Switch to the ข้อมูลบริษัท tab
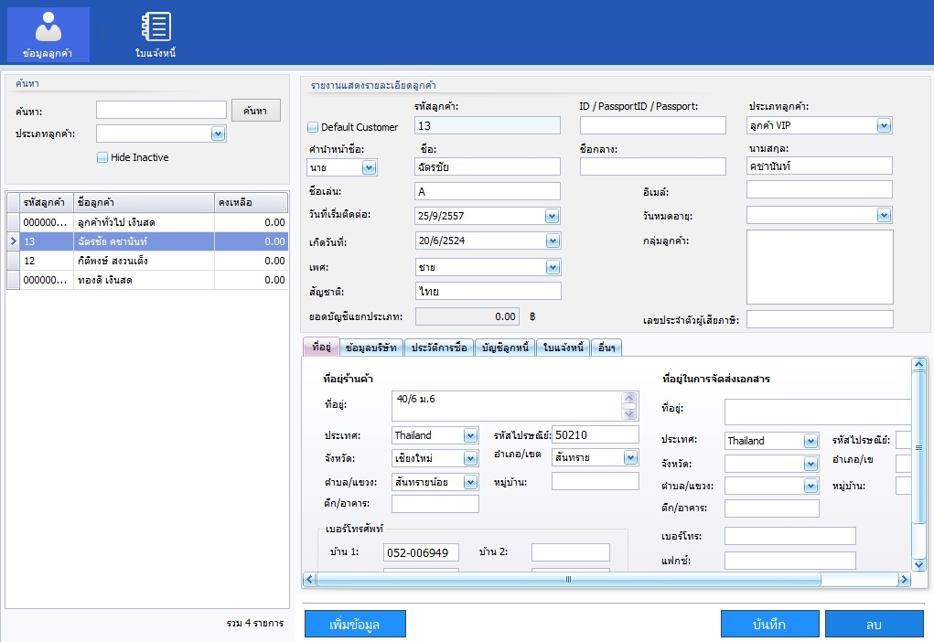This screenshot has height=642, width=934. coord(371,348)
